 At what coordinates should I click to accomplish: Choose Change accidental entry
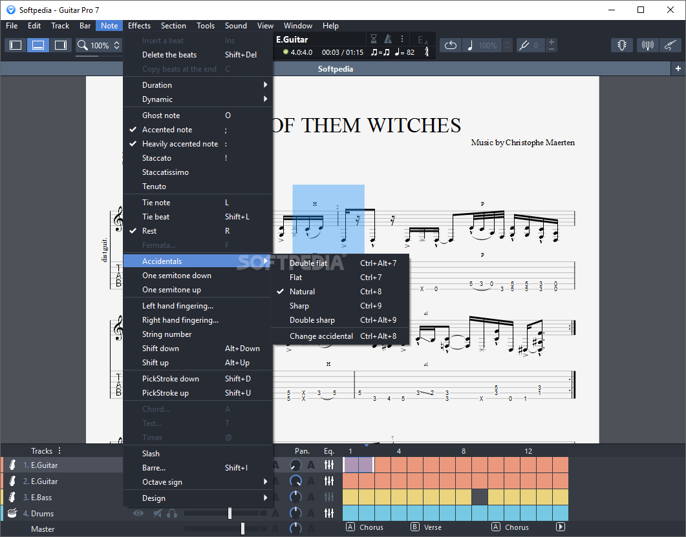coord(340,336)
